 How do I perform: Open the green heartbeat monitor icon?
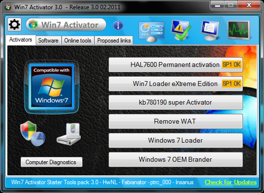[239, 30]
